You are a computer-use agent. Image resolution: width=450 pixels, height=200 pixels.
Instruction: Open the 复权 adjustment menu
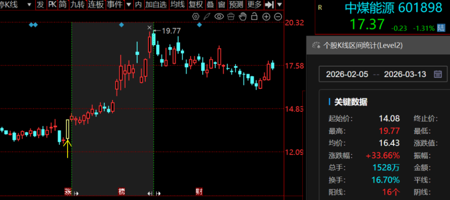click(x=196, y=5)
